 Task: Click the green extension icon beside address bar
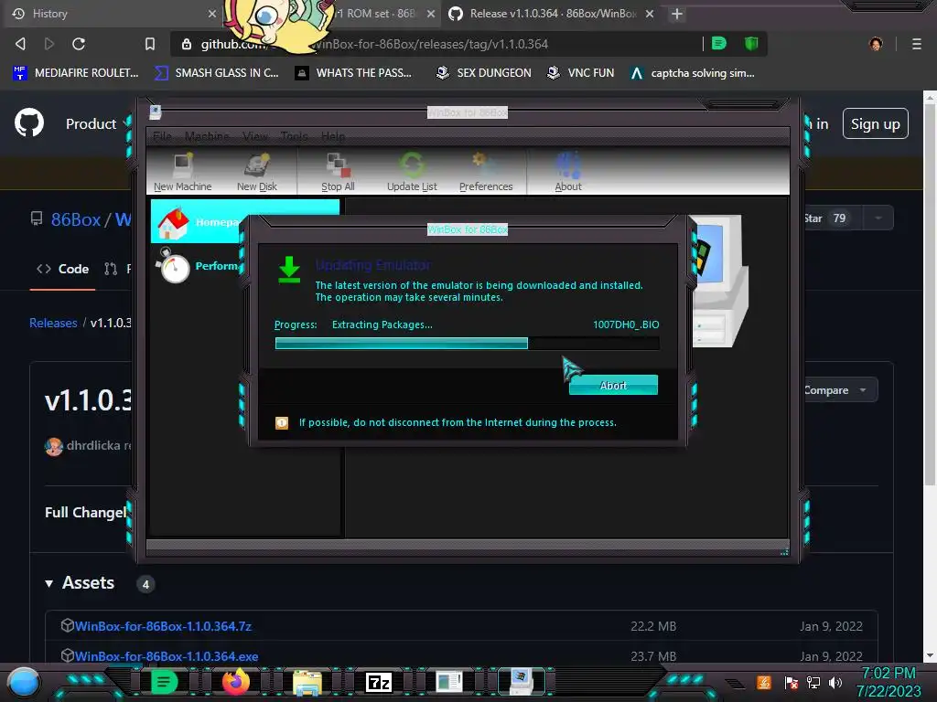pyautogui.click(x=719, y=43)
